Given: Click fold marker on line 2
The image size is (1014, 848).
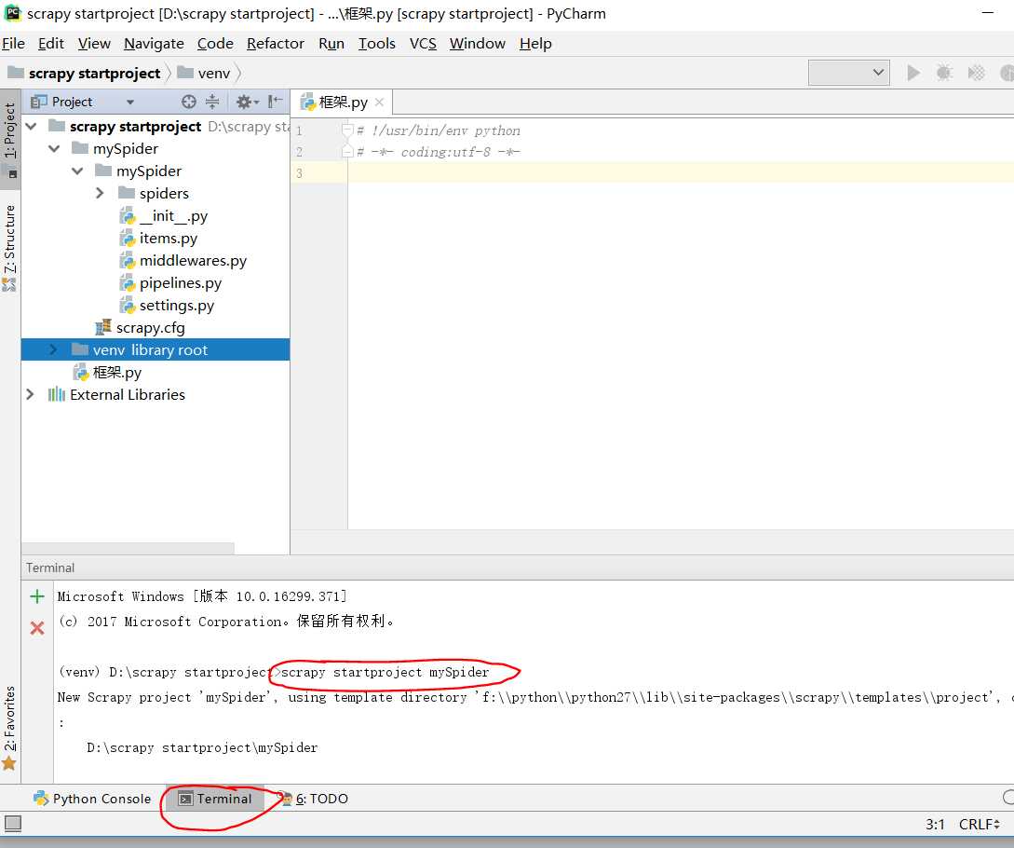Looking at the screenshot, I should coord(347,152).
